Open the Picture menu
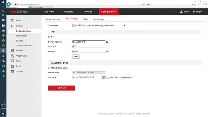The image size is (208, 117). pos(89,12)
